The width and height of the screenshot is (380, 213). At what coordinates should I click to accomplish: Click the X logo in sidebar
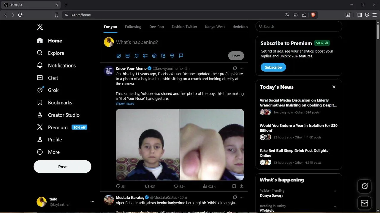point(40,27)
